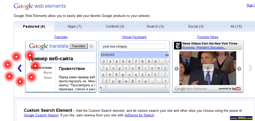
Task: Open the Youtube News link
Action: point(208,37)
